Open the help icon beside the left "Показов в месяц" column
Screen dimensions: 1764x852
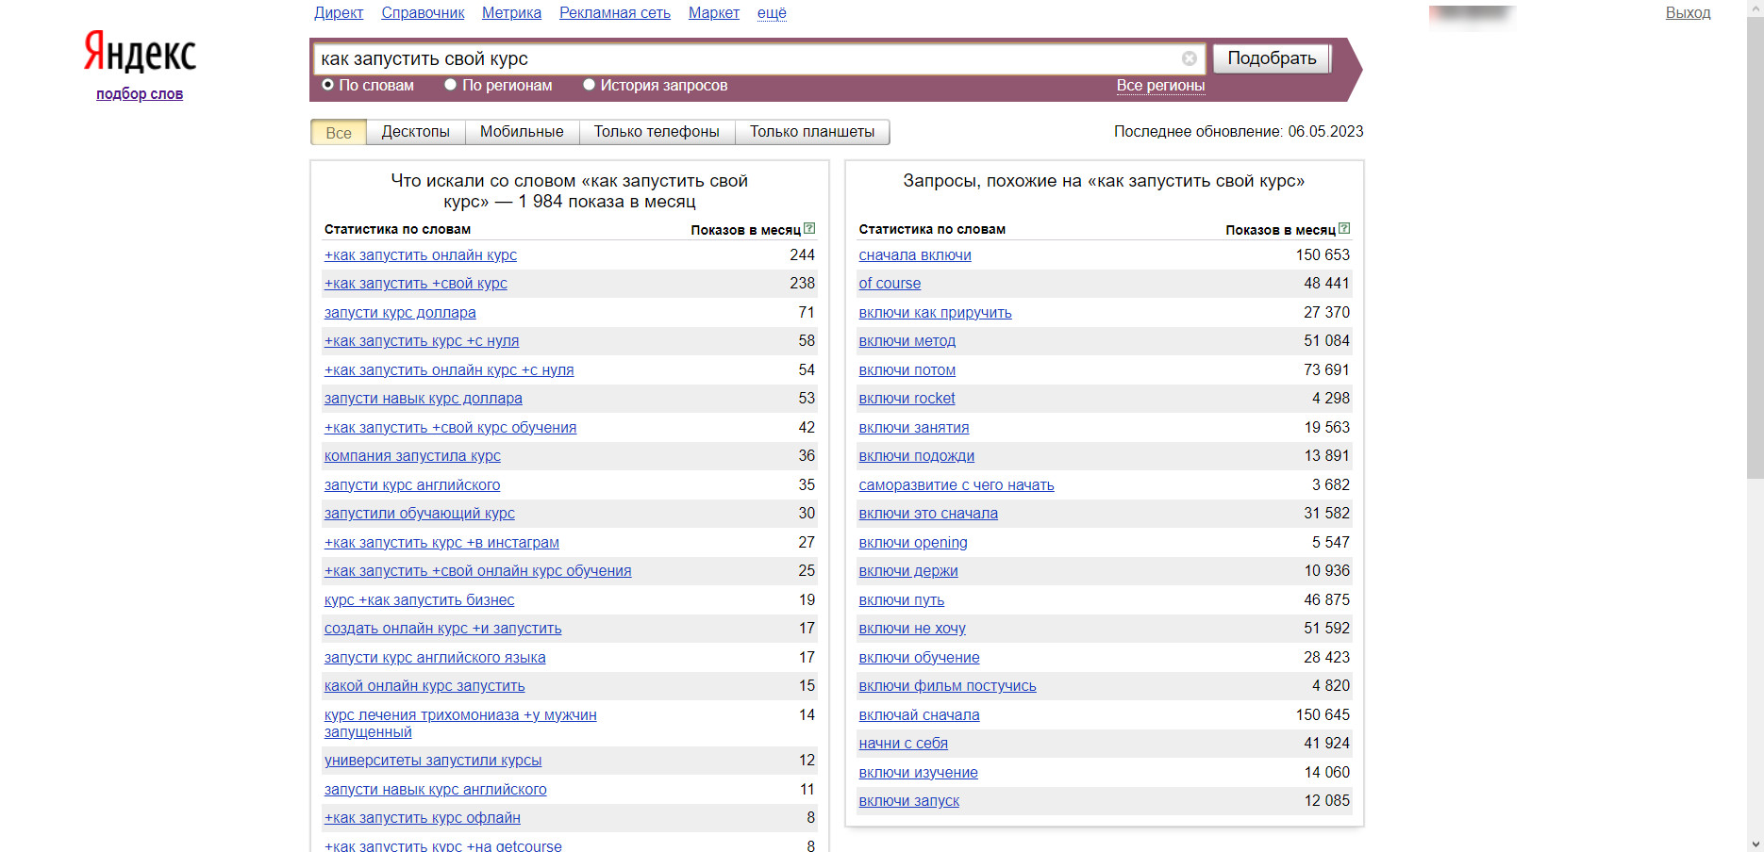pos(809,228)
